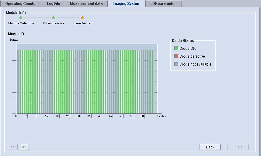The width and height of the screenshot is (261, 156).
Task: Click the greyed-out skip-to-first arrow button
Action: [x=13, y=147]
